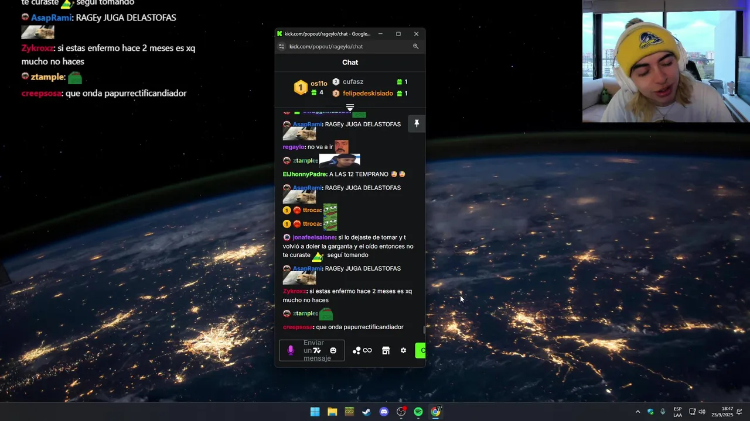Image resolution: width=750 pixels, height=421 pixels.
Task: Click username Zykroxz in chat popup
Action: [x=295, y=291]
